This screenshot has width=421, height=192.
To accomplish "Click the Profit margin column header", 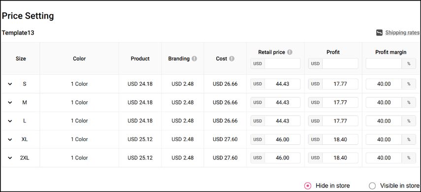I will [x=390, y=52].
